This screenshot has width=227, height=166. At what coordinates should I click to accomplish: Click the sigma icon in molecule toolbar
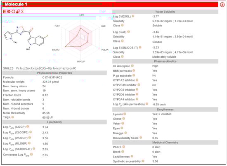pos(23,12)
